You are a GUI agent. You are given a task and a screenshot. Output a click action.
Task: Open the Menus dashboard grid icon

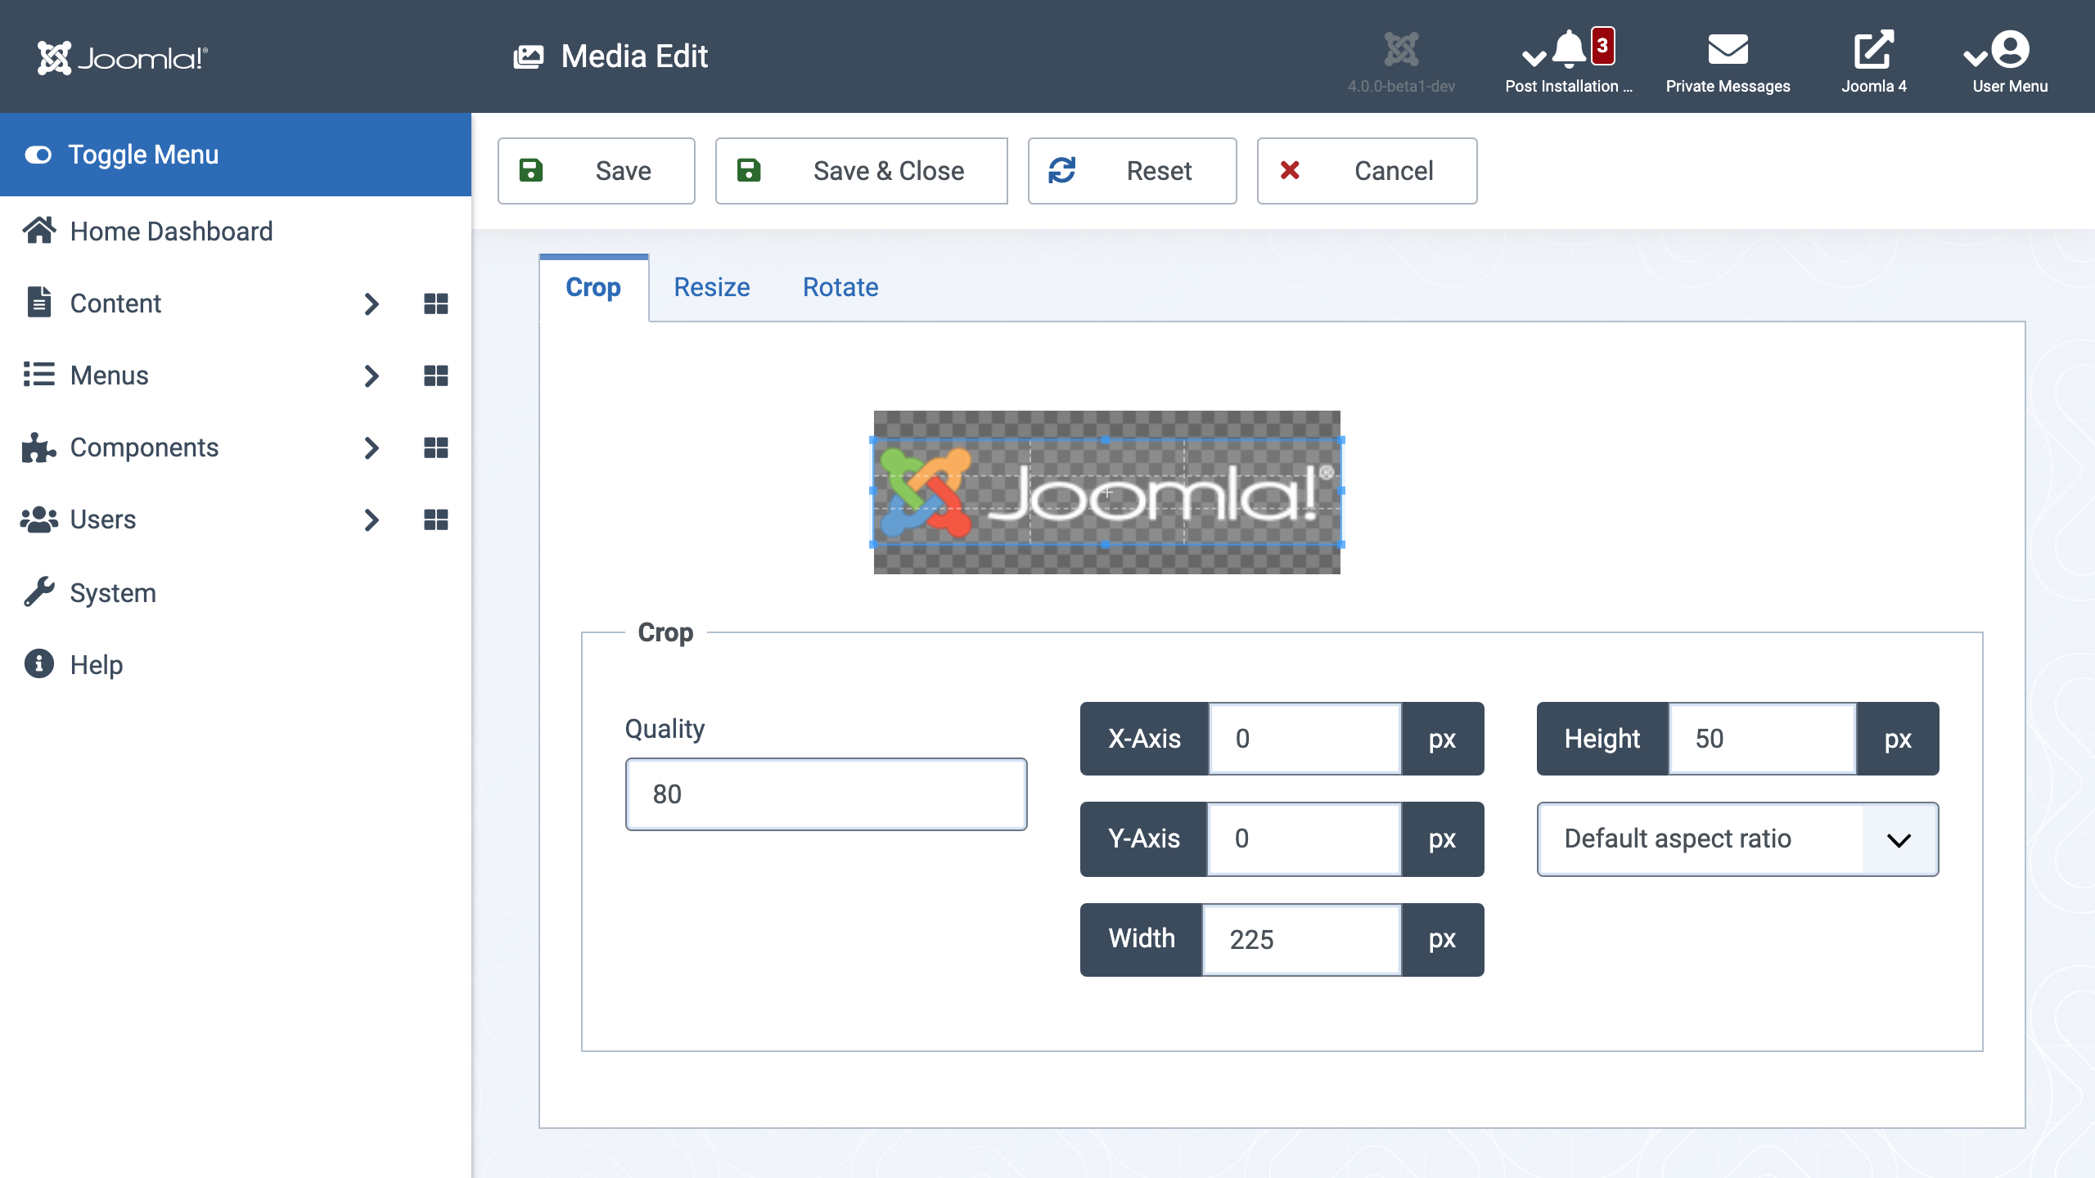tap(435, 375)
